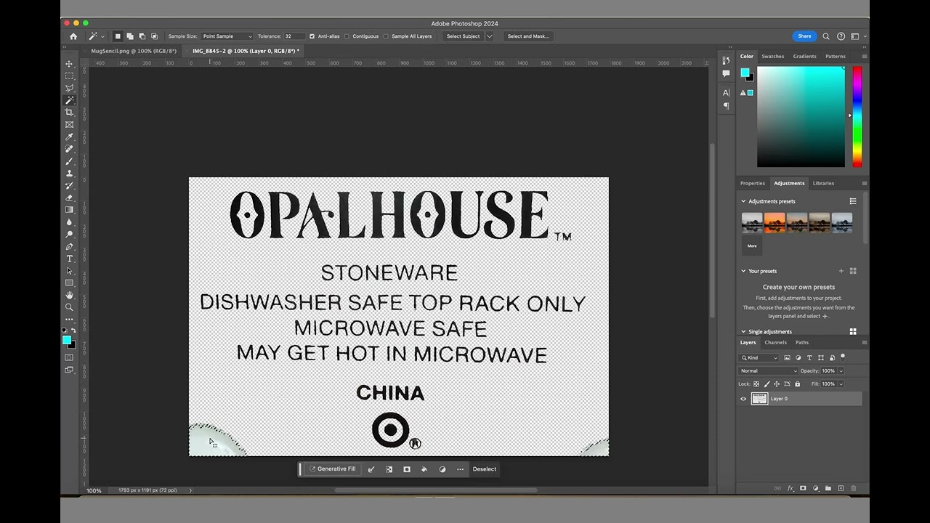The height and width of the screenshot is (523, 930).
Task: Click the Select and Mask button
Action: (528, 36)
